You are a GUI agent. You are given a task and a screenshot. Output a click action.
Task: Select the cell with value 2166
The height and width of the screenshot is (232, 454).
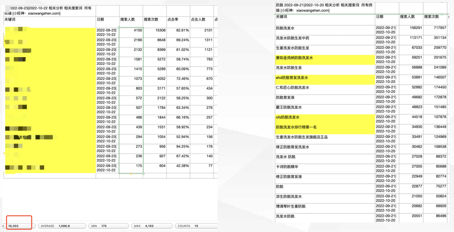point(131,42)
